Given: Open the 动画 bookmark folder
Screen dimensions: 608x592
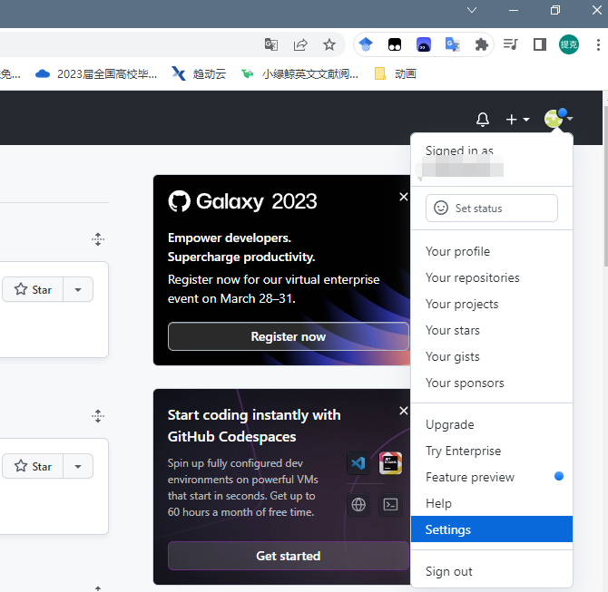Looking at the screenshot, I should tap(396, 73).
